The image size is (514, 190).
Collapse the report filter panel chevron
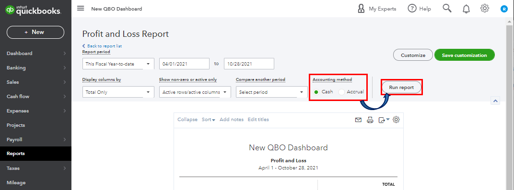[x=495, y=101]
